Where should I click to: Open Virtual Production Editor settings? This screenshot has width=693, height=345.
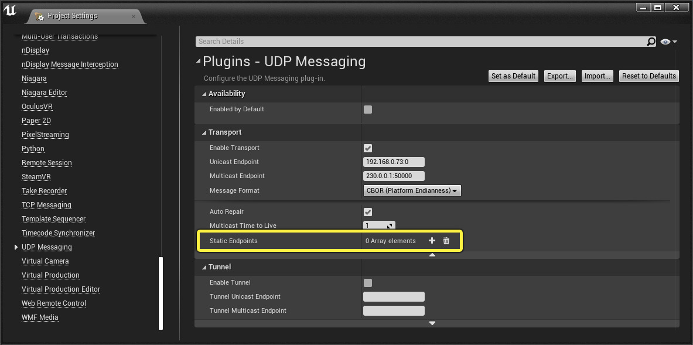coord(61,289)
